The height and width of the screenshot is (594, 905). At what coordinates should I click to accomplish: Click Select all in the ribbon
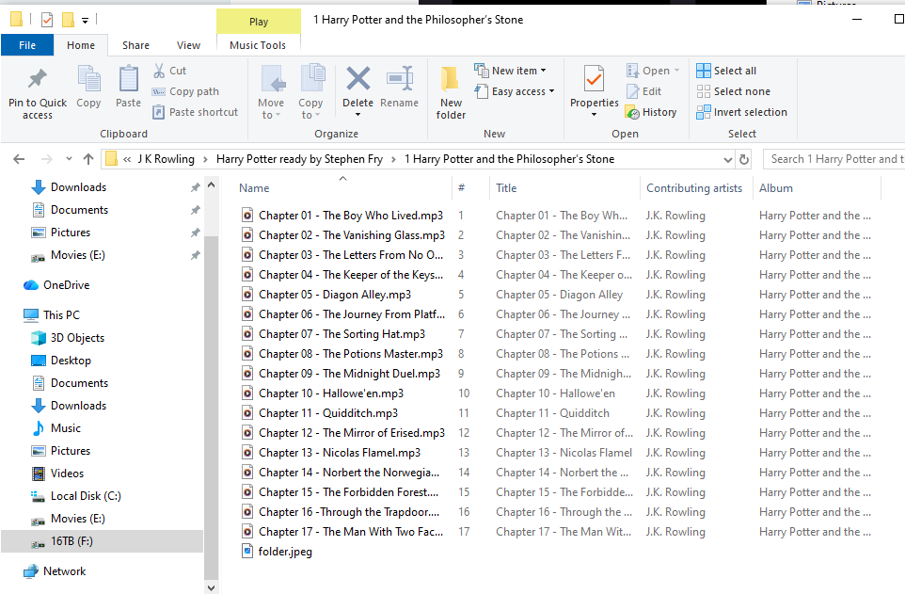[x=726, y=71]
